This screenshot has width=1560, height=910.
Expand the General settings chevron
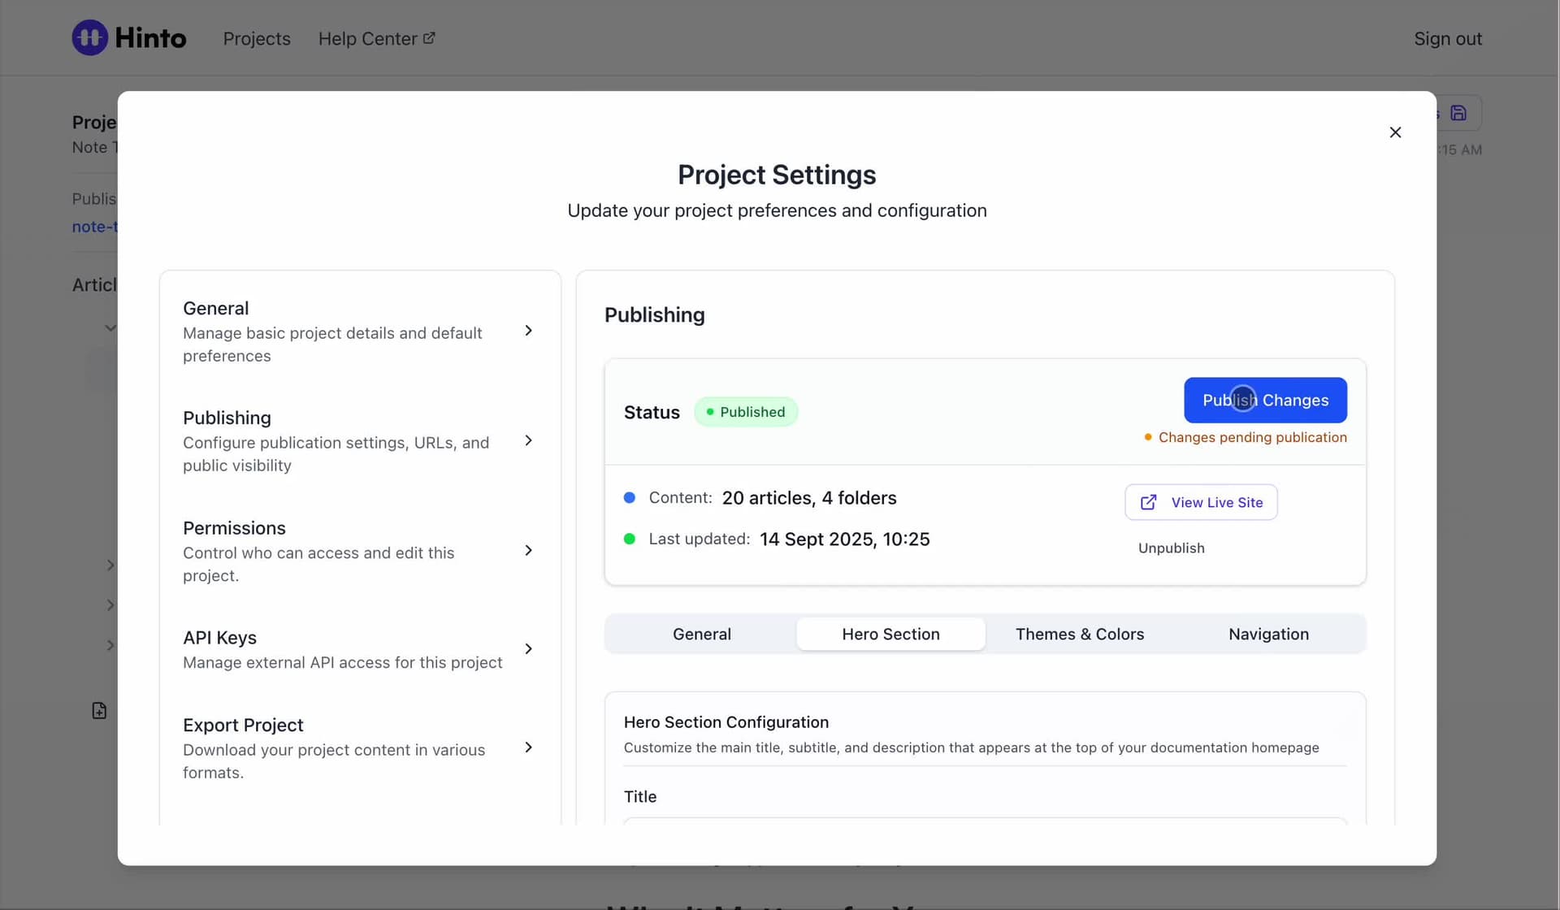click(528, 331)
